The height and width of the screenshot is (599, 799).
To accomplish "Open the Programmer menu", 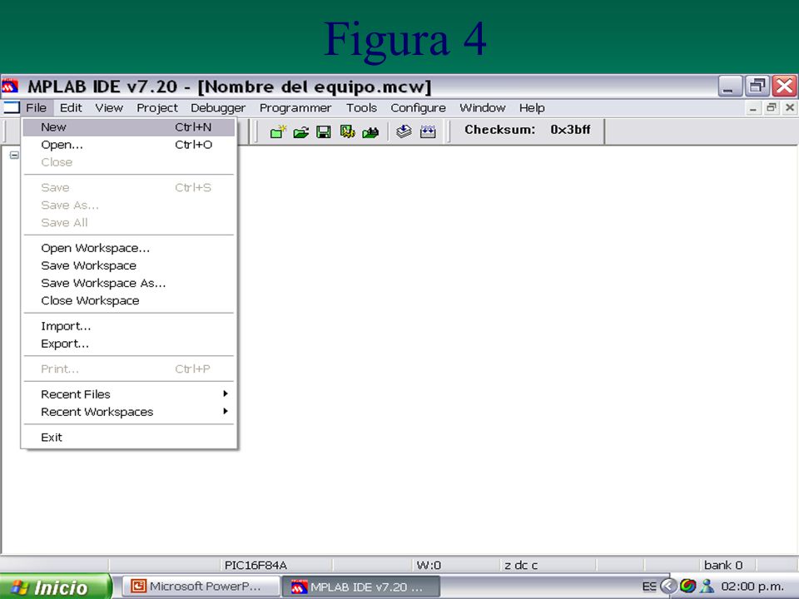I will tap(295, 108).
